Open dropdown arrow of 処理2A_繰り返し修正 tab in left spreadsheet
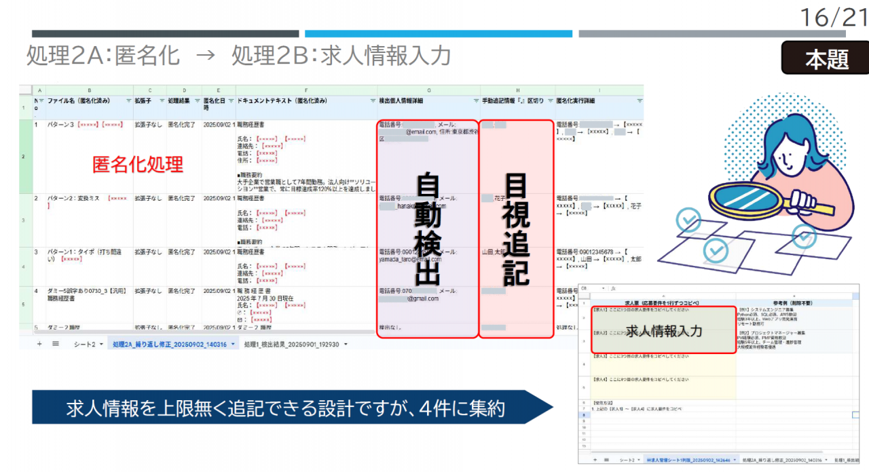 pyautogui.click(x=234, y=345)
